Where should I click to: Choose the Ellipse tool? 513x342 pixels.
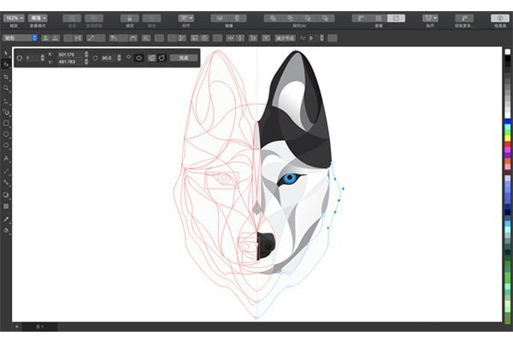[x=6, y=134]
